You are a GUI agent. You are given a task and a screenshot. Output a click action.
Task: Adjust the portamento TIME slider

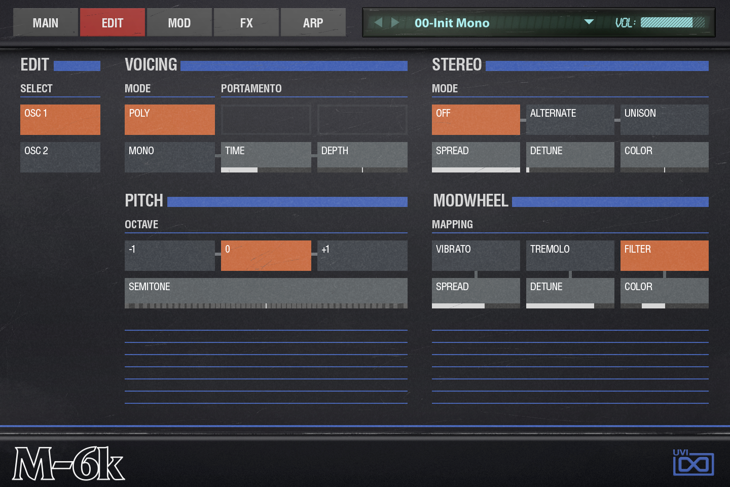[266, 157]
